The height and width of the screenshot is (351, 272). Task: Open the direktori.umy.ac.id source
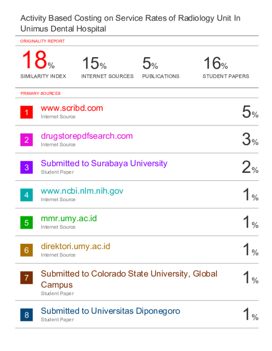coord(75,246)
